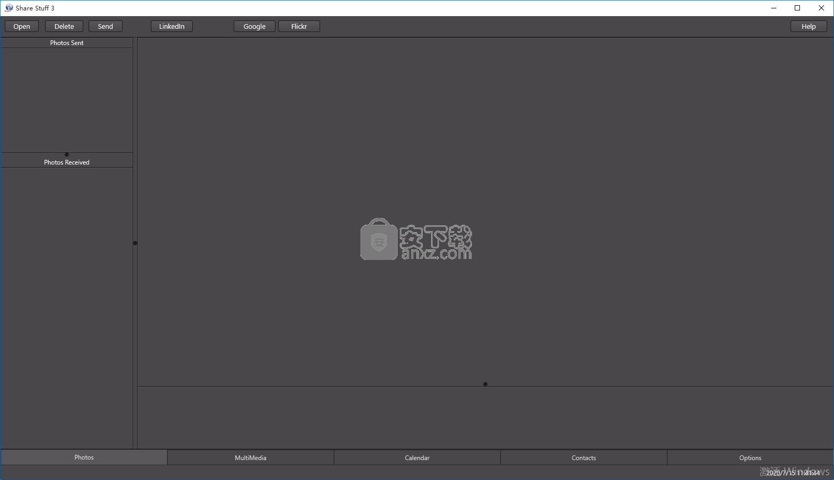The image size is (834, 480).
Task: Share via the LinkedIn button
Action: (x=172, y=26)
